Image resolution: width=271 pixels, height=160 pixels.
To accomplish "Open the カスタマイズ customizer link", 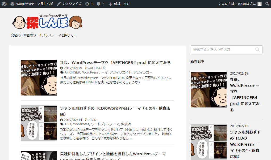I will [69, 4].
